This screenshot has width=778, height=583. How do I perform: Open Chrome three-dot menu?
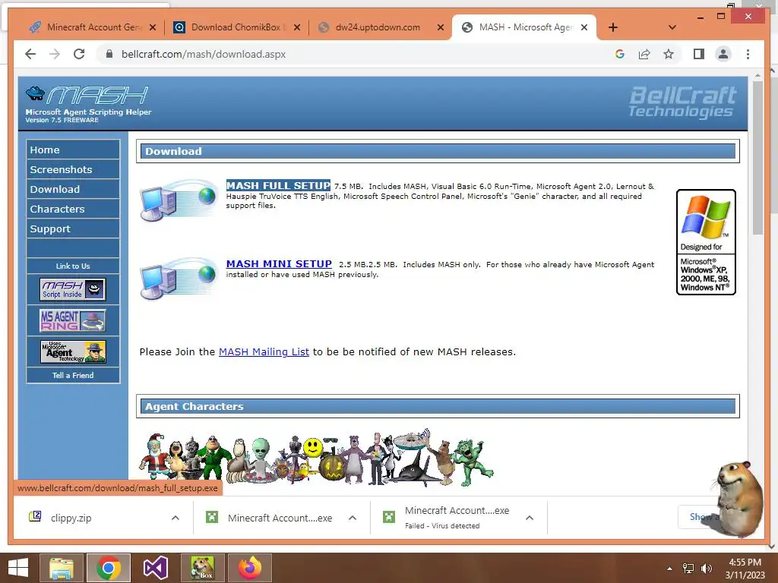748,54
